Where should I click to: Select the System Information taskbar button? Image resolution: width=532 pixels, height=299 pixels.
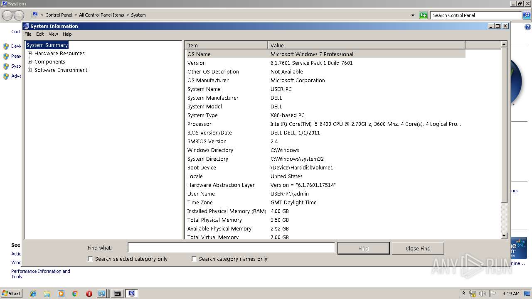click(x=132, y=294)
